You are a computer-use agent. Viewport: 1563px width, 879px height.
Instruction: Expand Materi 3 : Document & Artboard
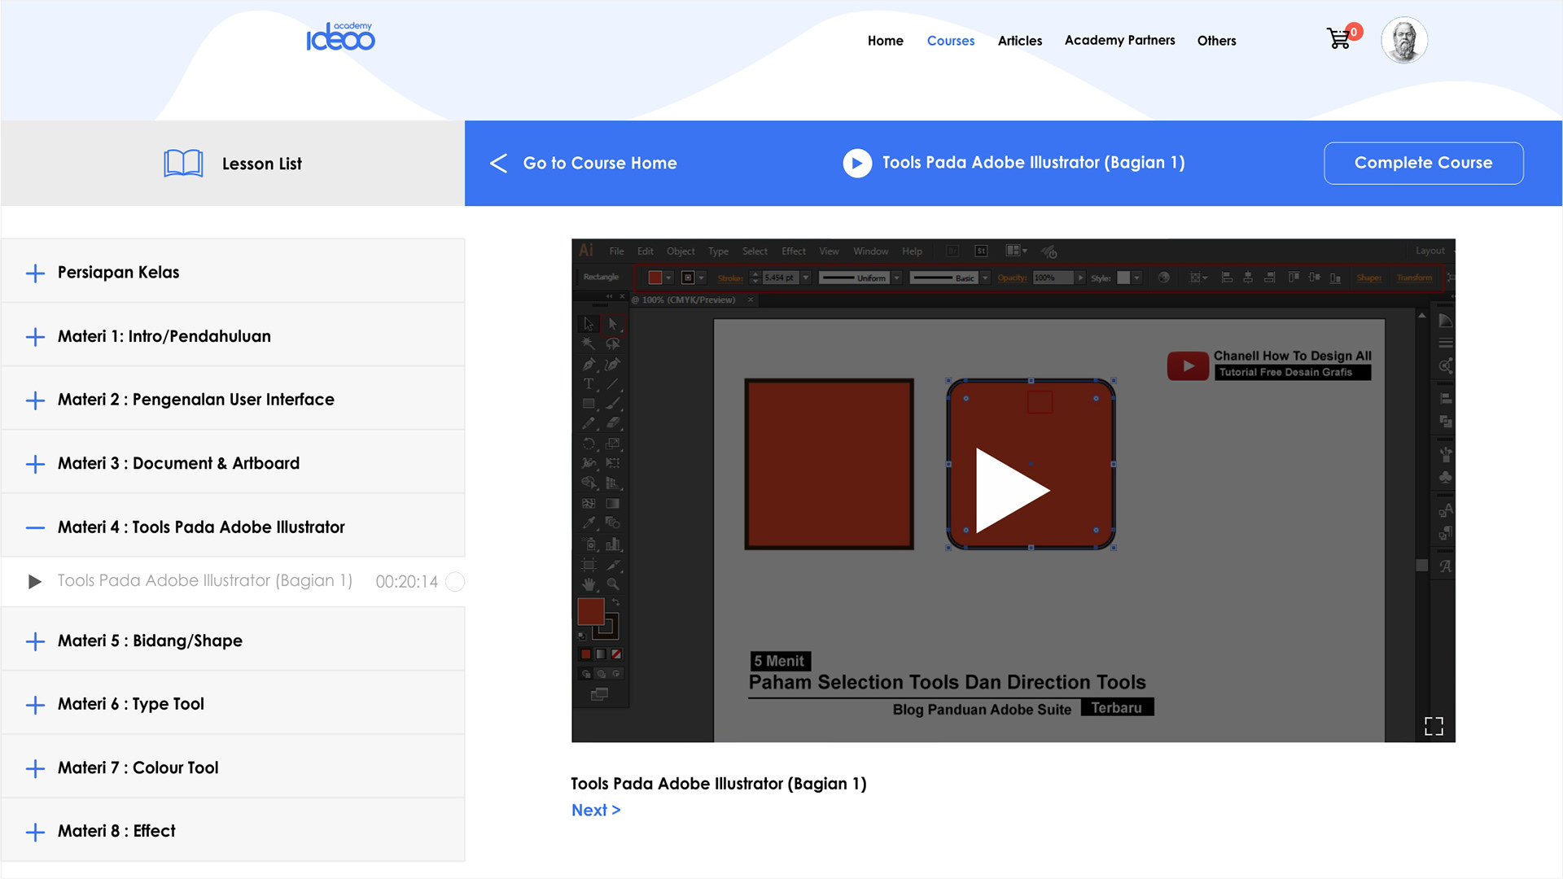[233, 463]
